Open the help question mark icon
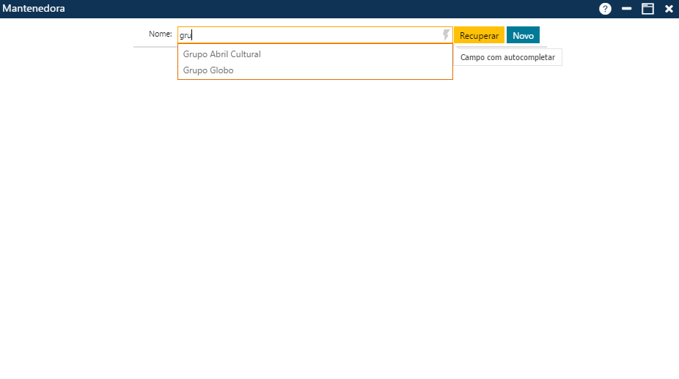This screenshot has height=379, width=679. point(605,9)
